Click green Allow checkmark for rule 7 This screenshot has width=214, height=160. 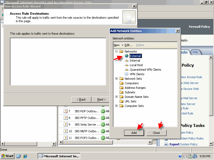pyautogui.click(x=103, y=111)
